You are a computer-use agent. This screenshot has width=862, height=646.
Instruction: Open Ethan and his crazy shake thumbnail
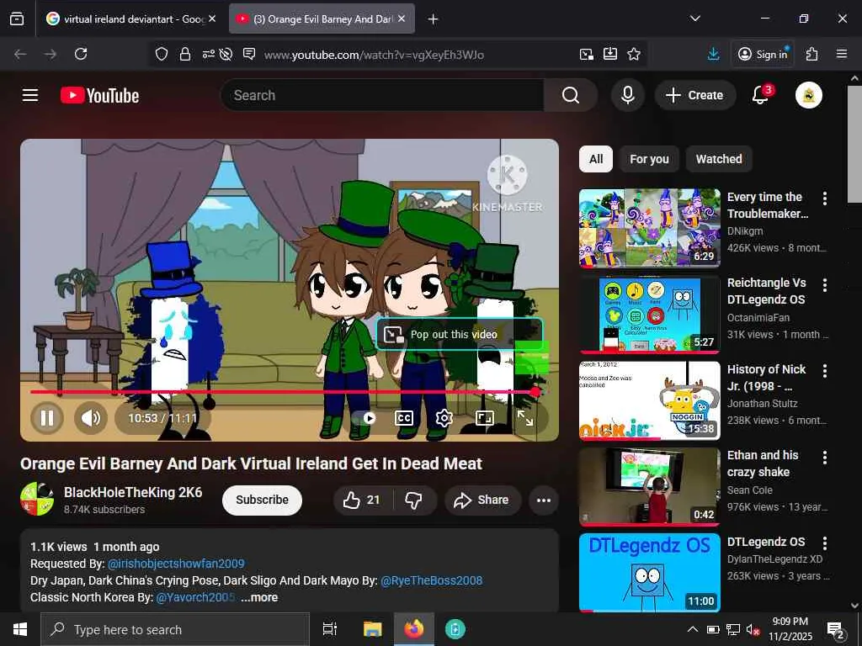pos(650,487)
